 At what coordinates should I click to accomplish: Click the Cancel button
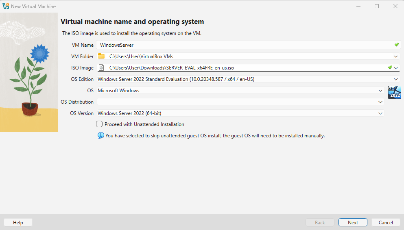tap(386, 223)
